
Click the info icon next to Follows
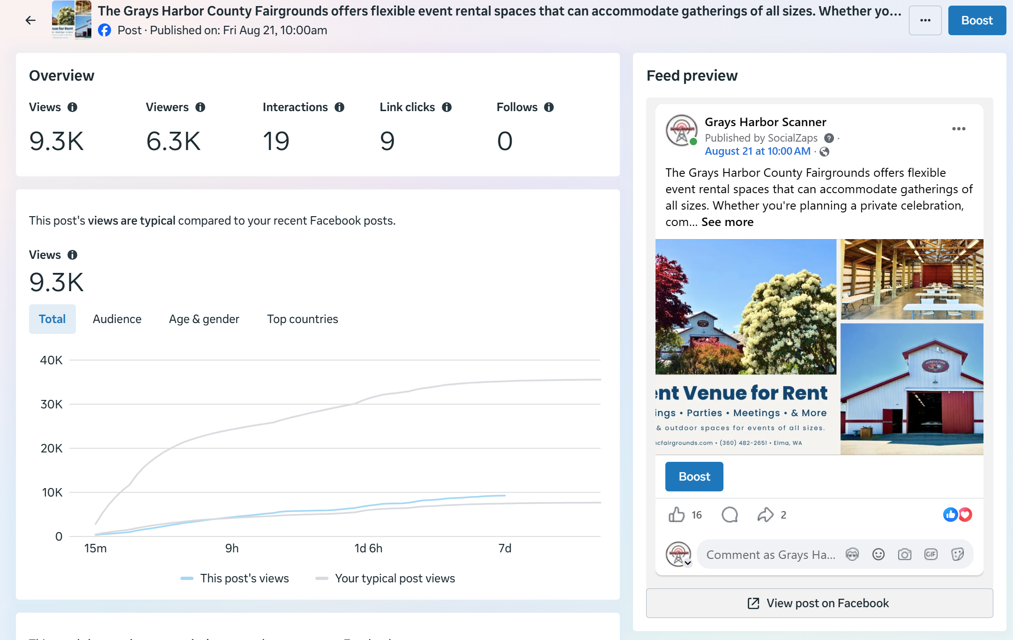point(549,107)
